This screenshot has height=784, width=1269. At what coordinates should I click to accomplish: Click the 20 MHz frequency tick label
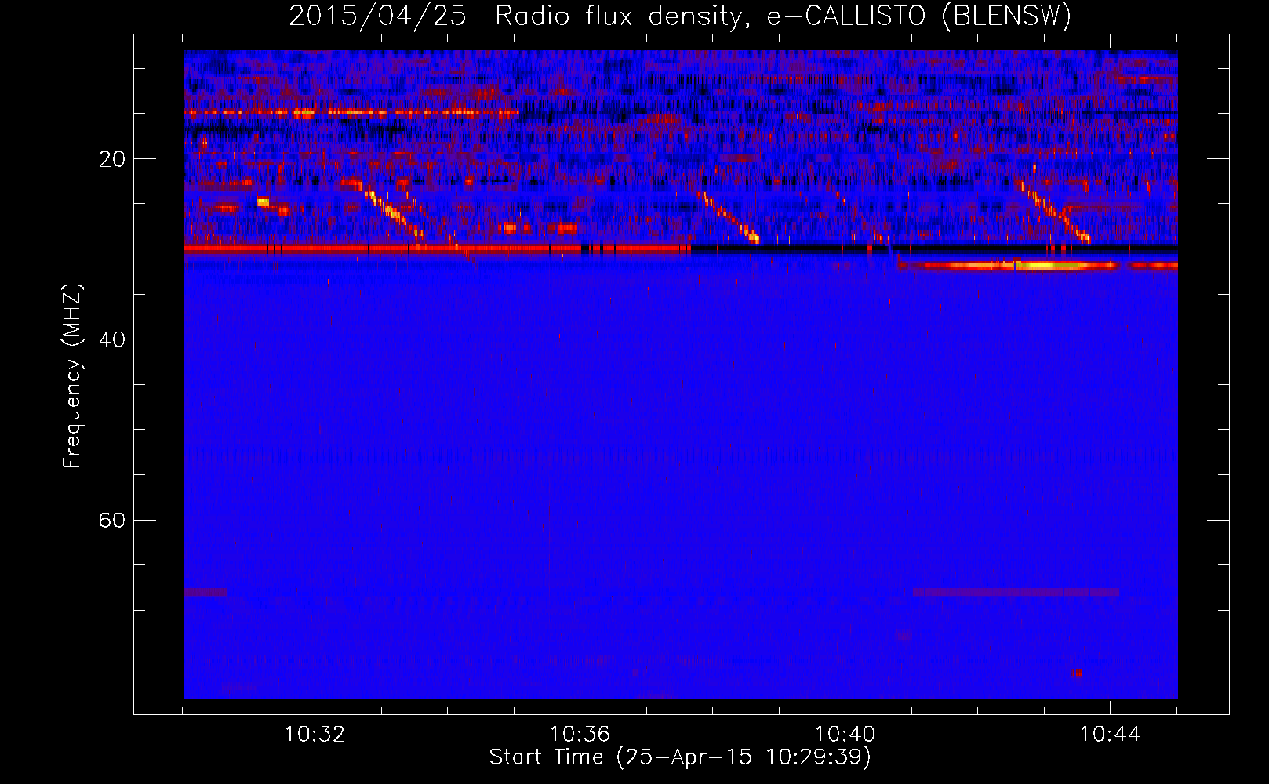[112, 159]
